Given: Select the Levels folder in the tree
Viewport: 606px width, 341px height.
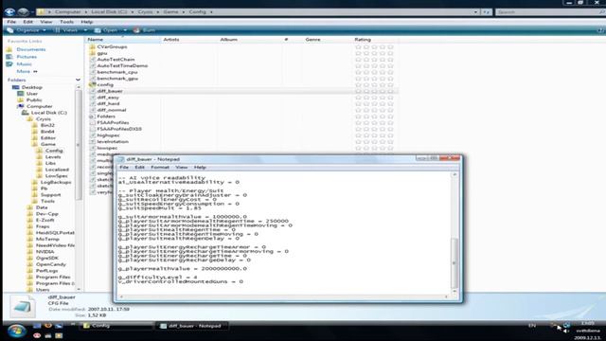Looking at the screenshot, I should [53, 157].
